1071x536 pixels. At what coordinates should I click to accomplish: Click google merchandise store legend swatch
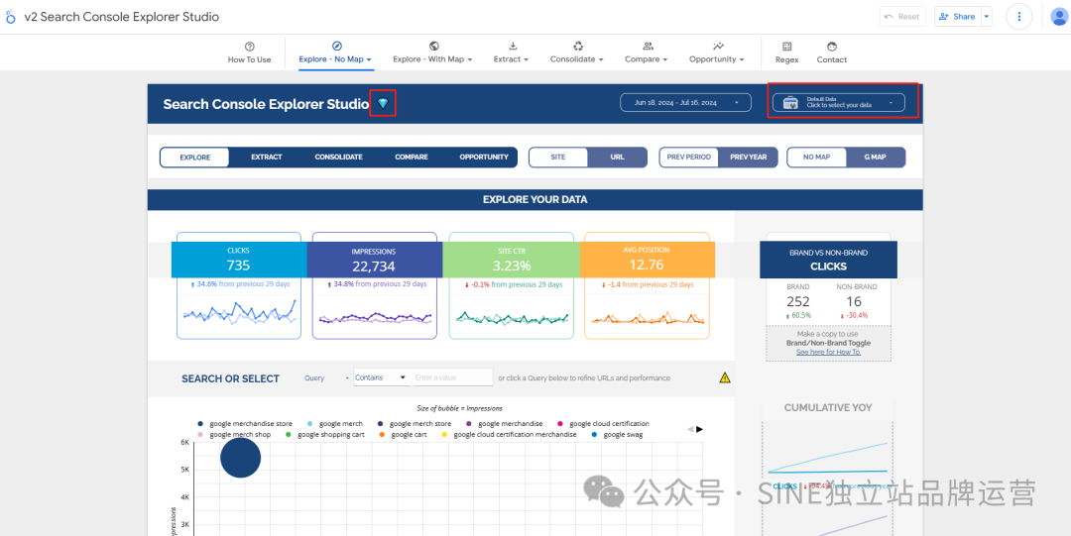(x=200, y=424)
